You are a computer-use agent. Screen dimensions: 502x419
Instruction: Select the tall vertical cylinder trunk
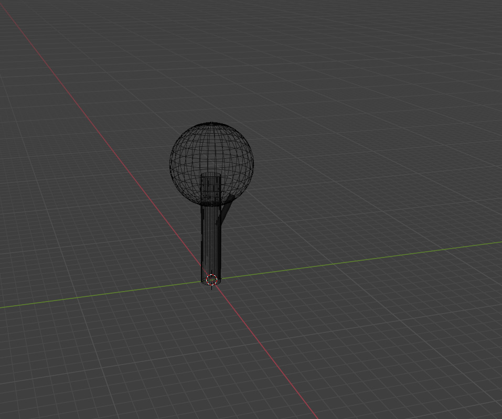click(x=211, y=228)
